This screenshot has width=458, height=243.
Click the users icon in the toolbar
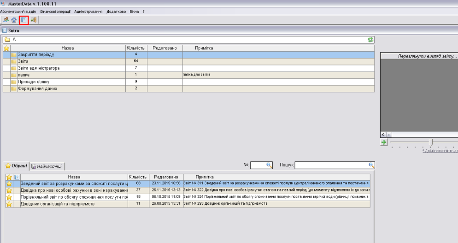(6, 20)
